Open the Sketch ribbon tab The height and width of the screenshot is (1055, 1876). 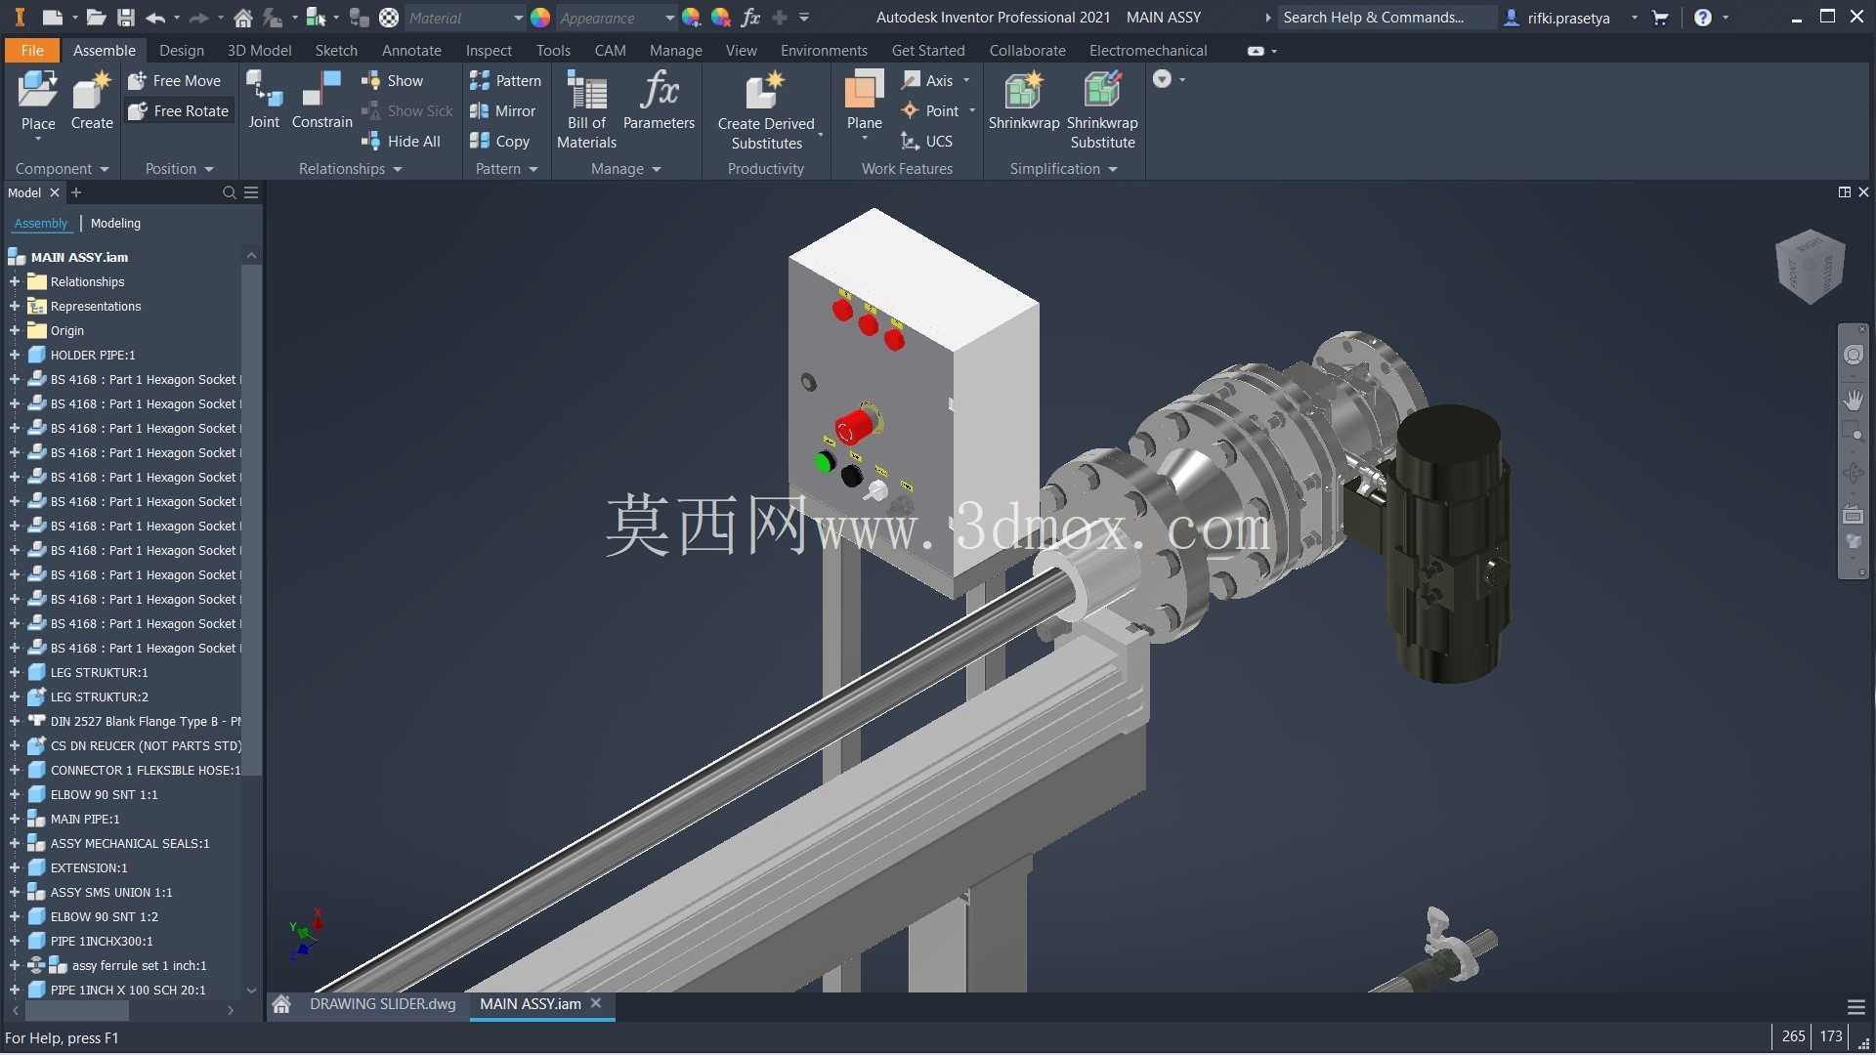pos(336,51)
